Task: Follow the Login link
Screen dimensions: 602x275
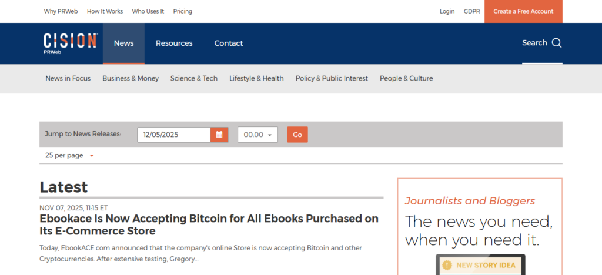Action: click(447, 12)
